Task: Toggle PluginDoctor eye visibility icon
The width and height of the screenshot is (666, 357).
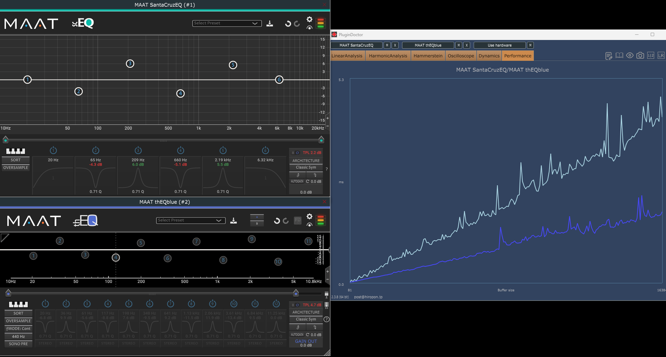Action: 630,56
